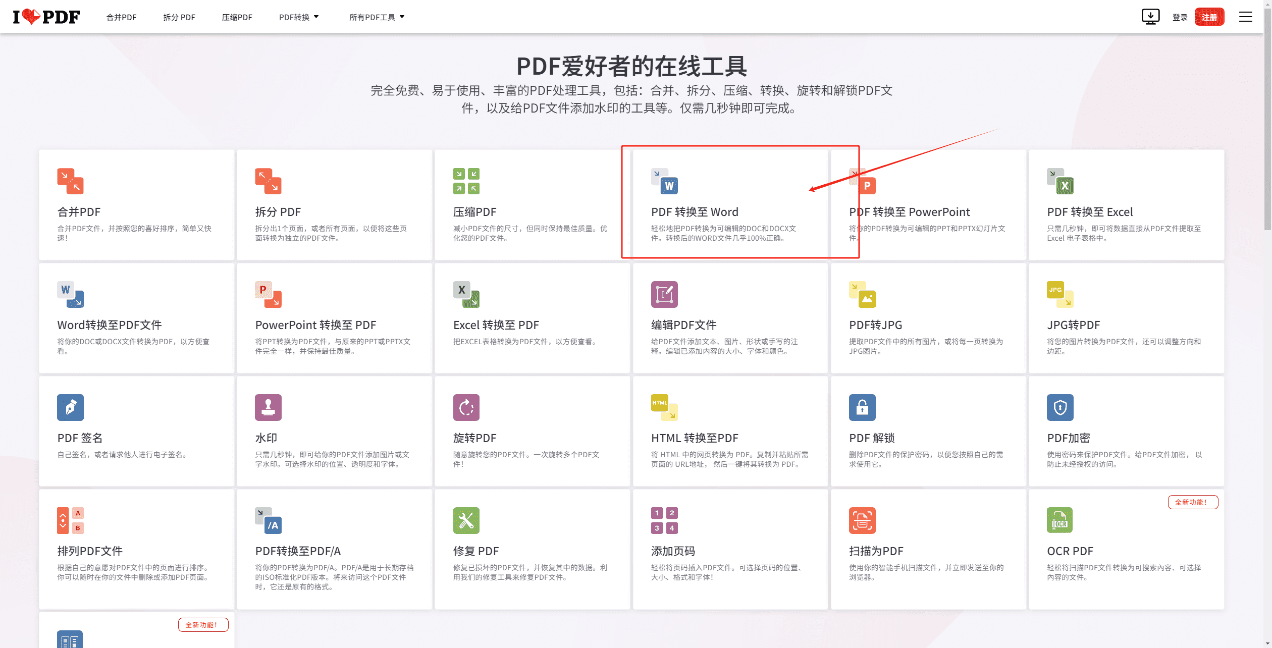Open the HTML 转换至PDF icon

664,407
